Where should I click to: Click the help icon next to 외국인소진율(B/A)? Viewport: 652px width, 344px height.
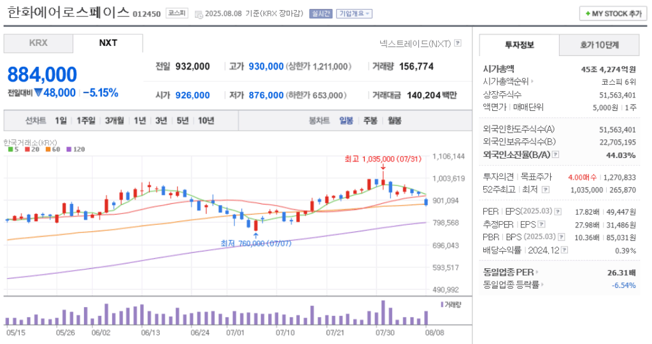555,154
